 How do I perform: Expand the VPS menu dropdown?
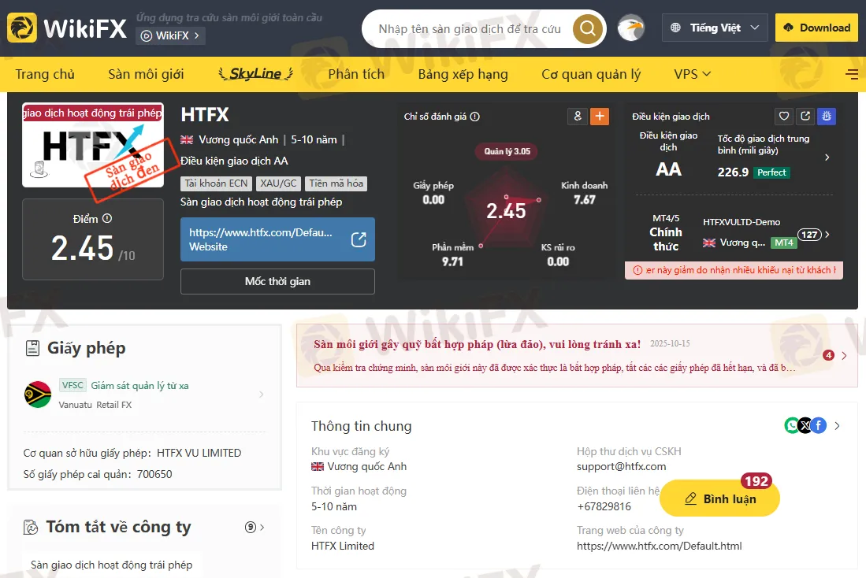[x=692, y=74]
